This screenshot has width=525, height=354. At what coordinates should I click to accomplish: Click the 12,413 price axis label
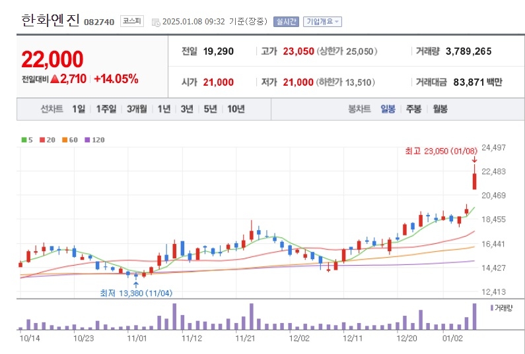pos(493,292)
